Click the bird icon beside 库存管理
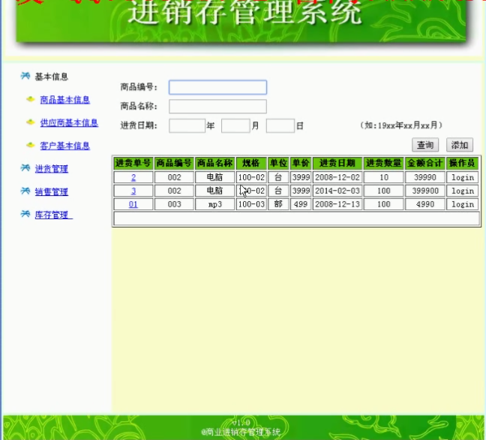The image size is (486, 440). pos(25,214)
